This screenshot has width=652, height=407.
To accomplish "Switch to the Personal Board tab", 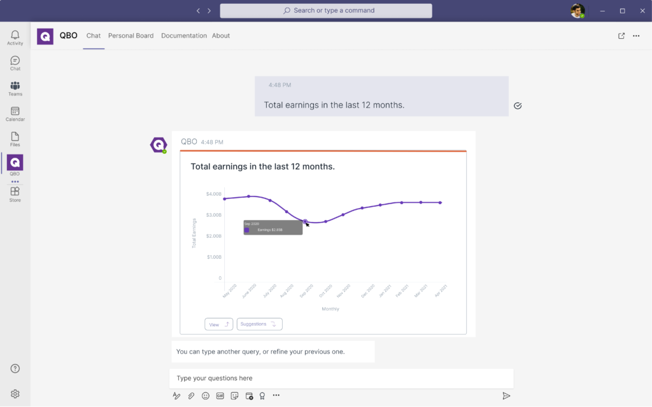I will pos(131,36).
